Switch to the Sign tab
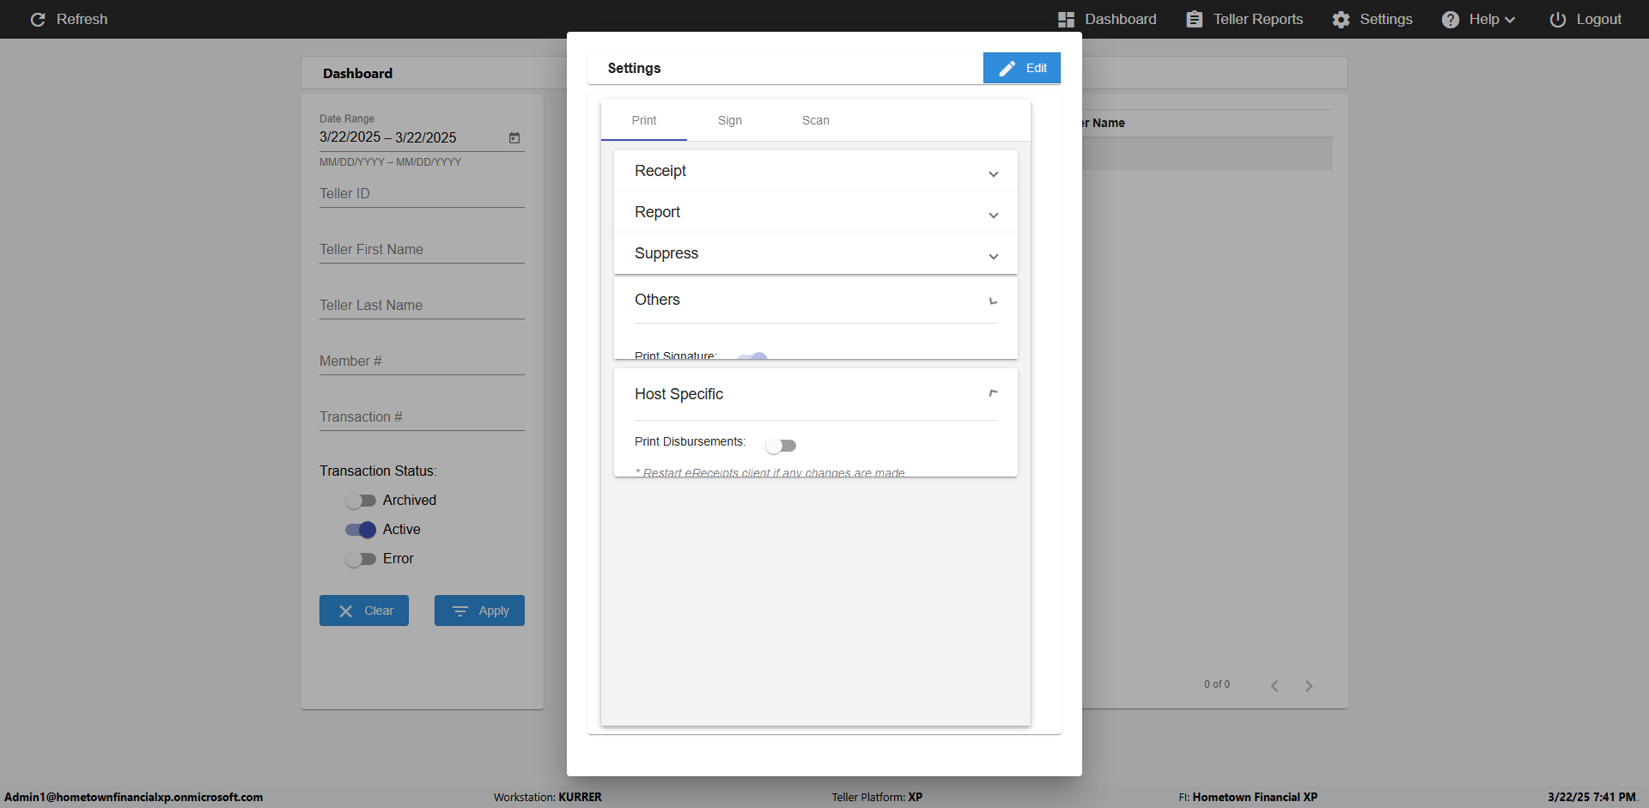The height and width of the screenshot is (808, 1649). (x=729, y=120)
